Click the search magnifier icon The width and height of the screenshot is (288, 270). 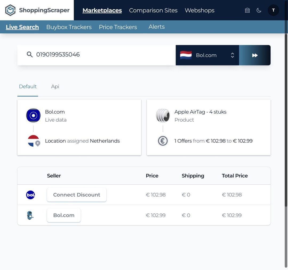point(30,55)
